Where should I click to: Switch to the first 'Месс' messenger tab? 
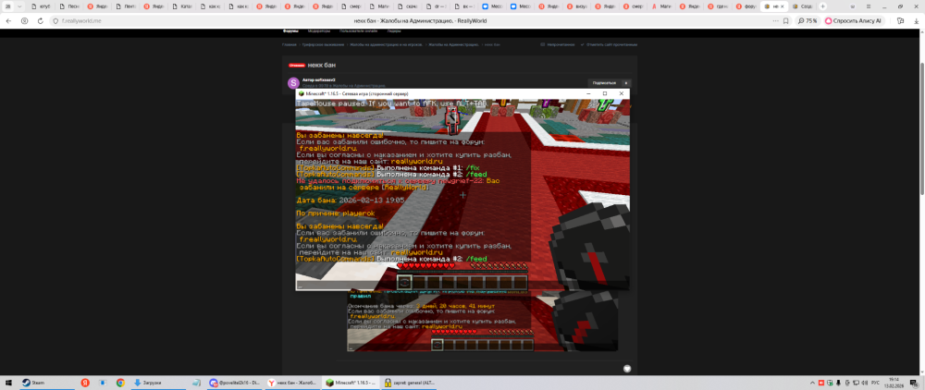pyautogui.click(x=492, y=6)
